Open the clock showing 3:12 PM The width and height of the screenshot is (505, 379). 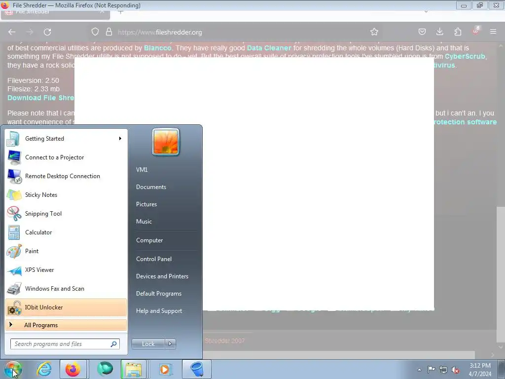coord(480,370)
